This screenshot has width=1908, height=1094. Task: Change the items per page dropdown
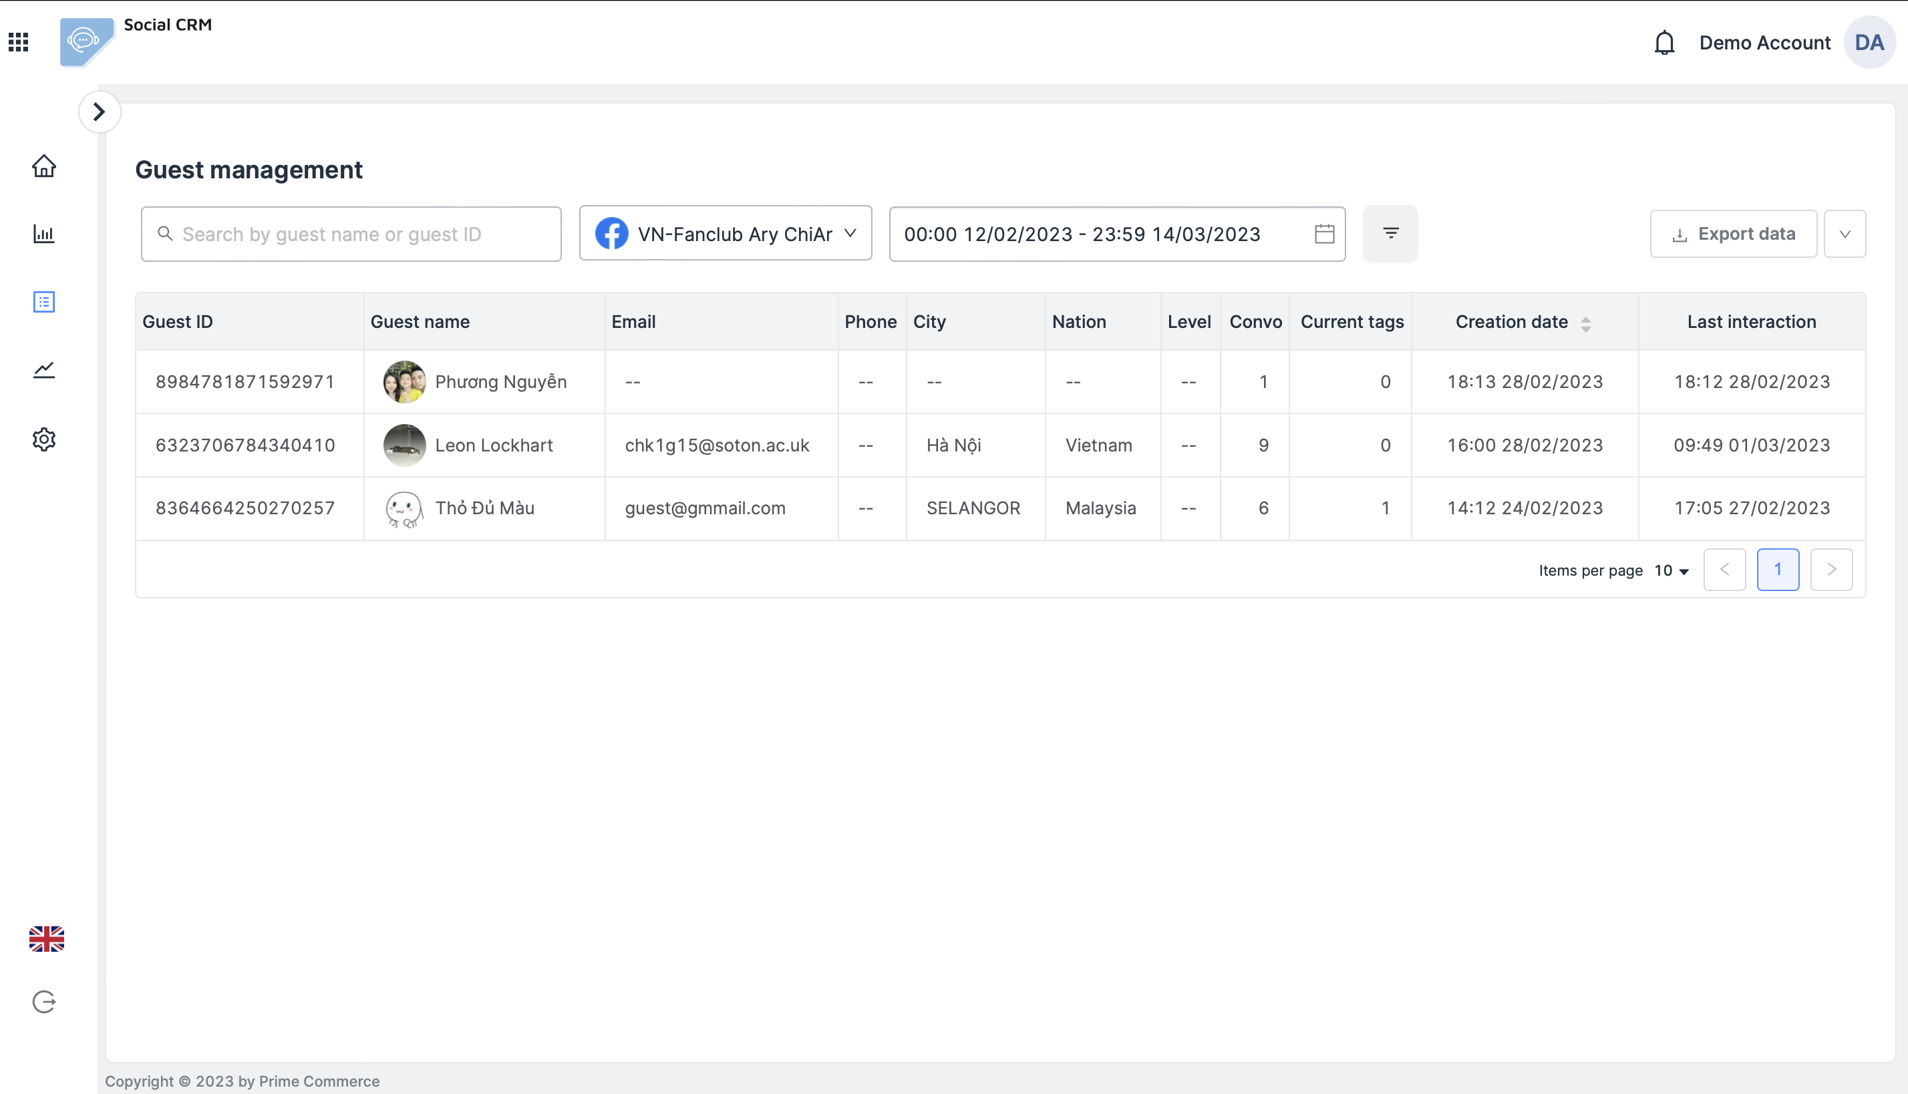point(1672,570)
